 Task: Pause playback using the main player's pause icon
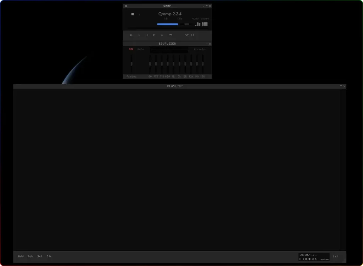click(146, 35)
